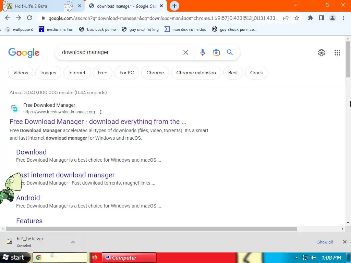Screen dimensions: 351x263
Task: Click the vertical scrollbar thumb
Action: [348, 59]
